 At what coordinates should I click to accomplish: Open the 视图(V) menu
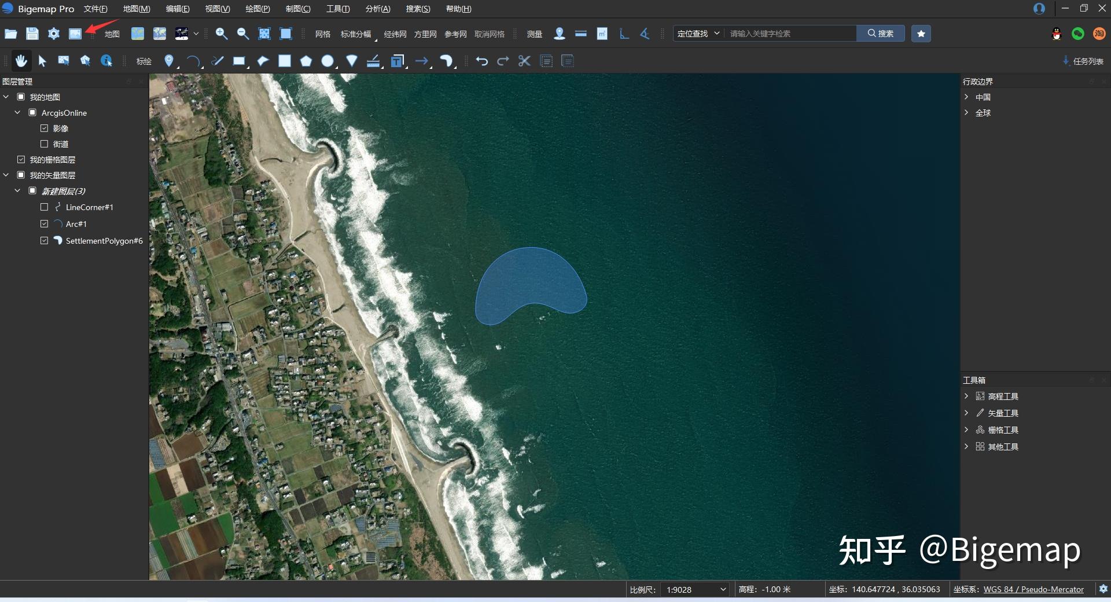pyautogui.click(x=216, y=9)
